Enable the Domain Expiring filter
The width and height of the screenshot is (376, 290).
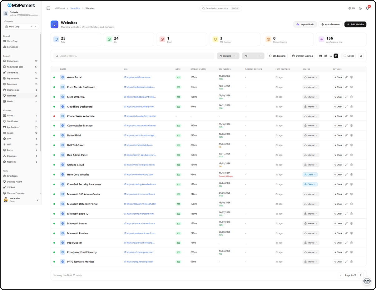pyautogui.click(x=302, y=56)
